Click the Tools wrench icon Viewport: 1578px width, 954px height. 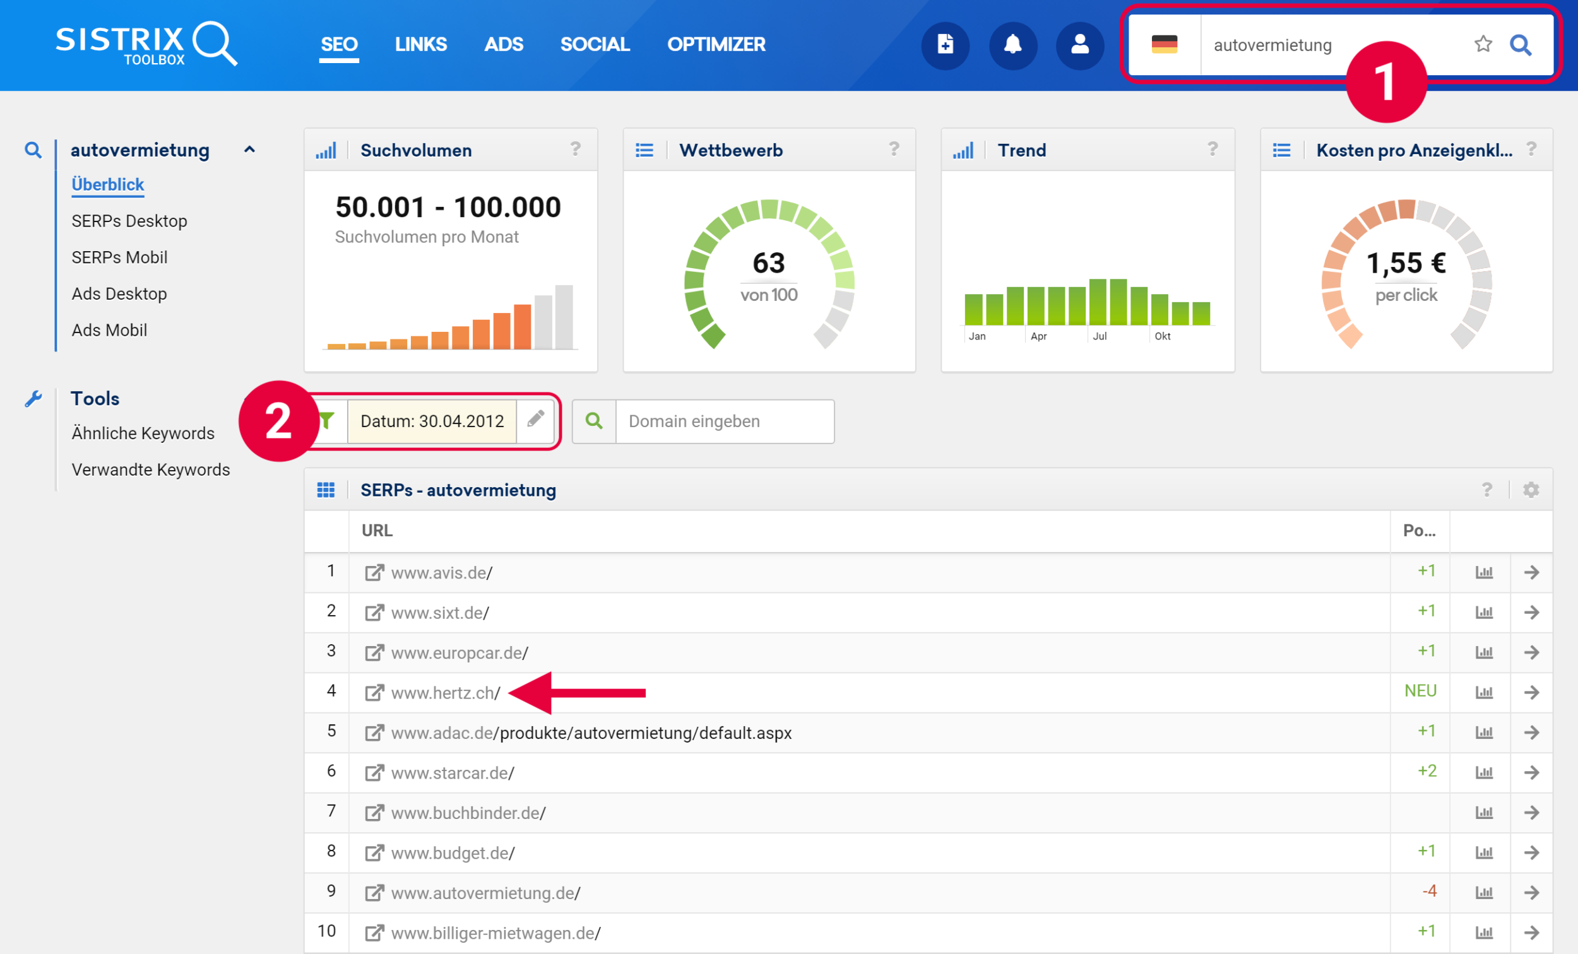point(33,399)
